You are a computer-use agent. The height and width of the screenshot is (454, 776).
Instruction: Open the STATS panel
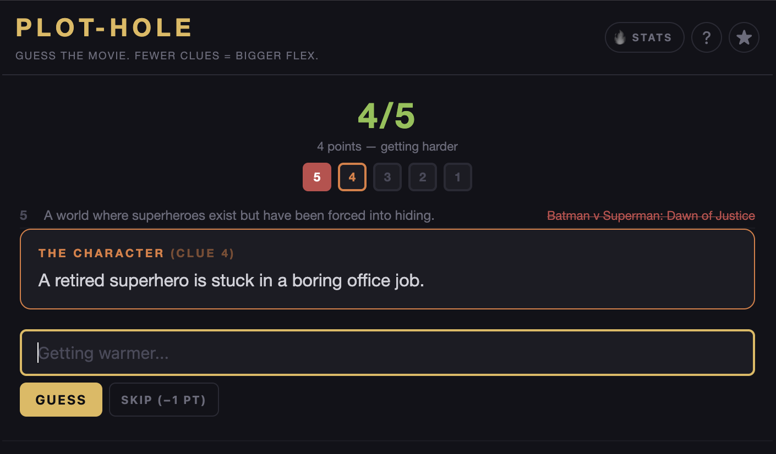click(x=644, y=37)
